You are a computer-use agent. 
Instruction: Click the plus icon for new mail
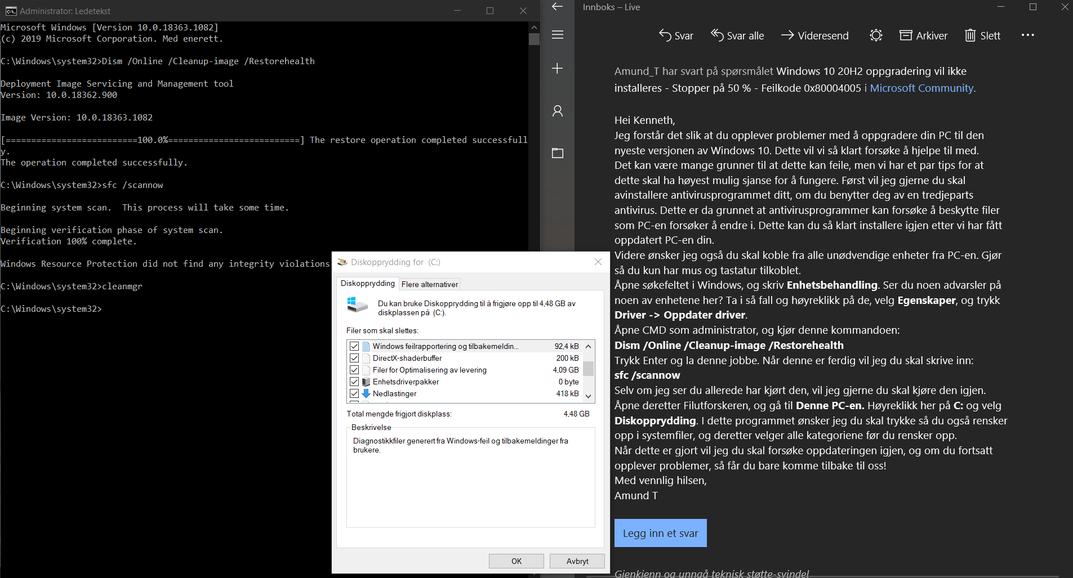[x=558, y=69]
